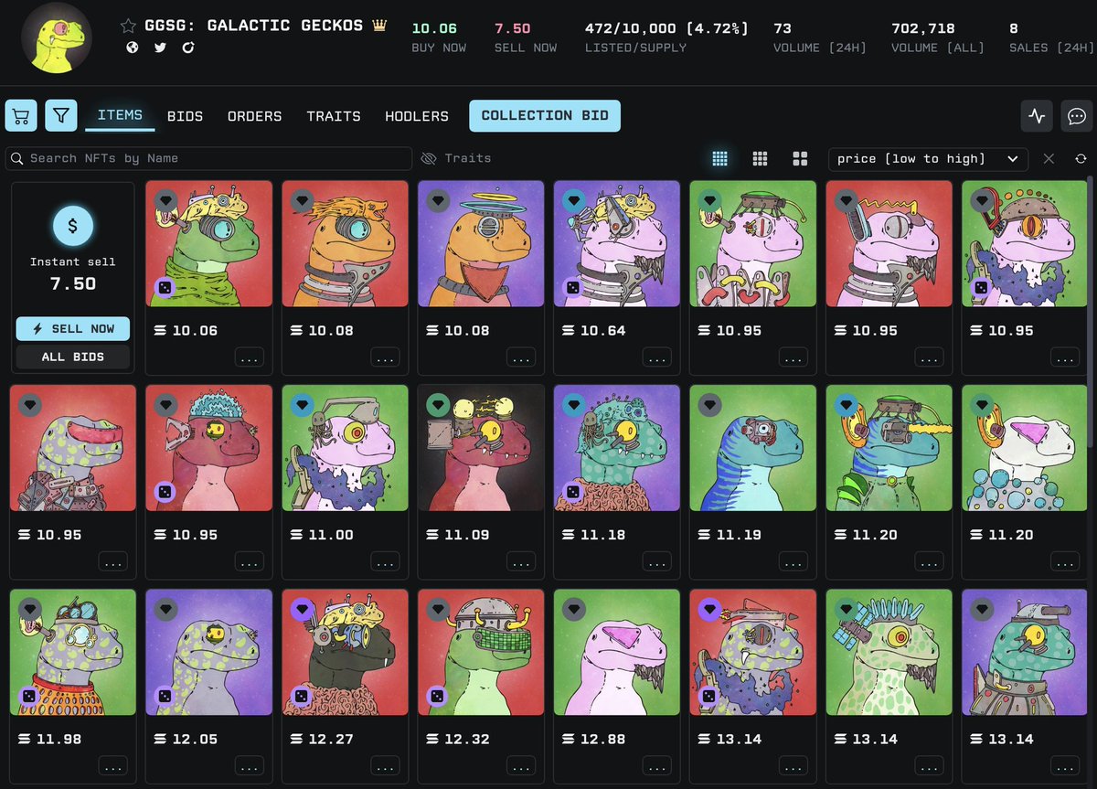Screen dimensions: 1097x789
Task: Open the ... menu on the 11.09 card
Action: pyautogui.click(x=522, y=562)
